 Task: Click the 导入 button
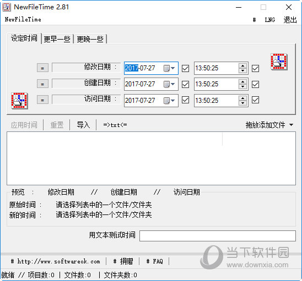coord(83,125)
